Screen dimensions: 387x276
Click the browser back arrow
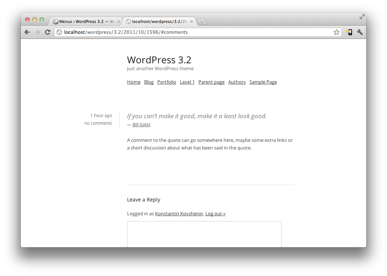tap(27, 32)
